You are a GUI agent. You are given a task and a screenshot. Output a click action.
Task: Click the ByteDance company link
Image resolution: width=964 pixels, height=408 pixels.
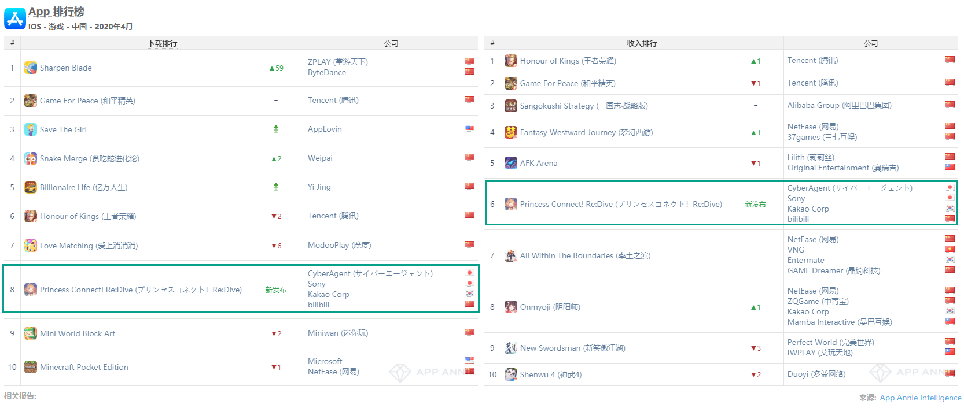click(327, 72)
